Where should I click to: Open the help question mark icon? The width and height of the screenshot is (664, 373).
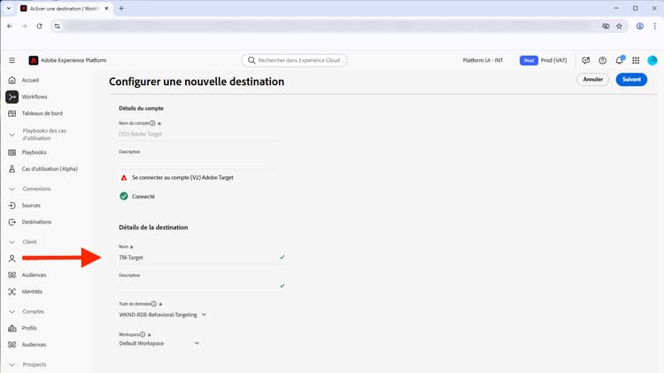[603, 60]
